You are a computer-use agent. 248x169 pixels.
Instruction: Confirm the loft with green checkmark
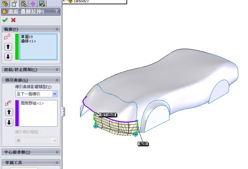[x=5, y=20]
